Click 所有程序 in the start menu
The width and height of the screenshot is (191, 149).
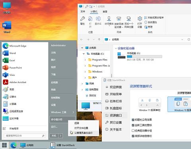(25, 129)
